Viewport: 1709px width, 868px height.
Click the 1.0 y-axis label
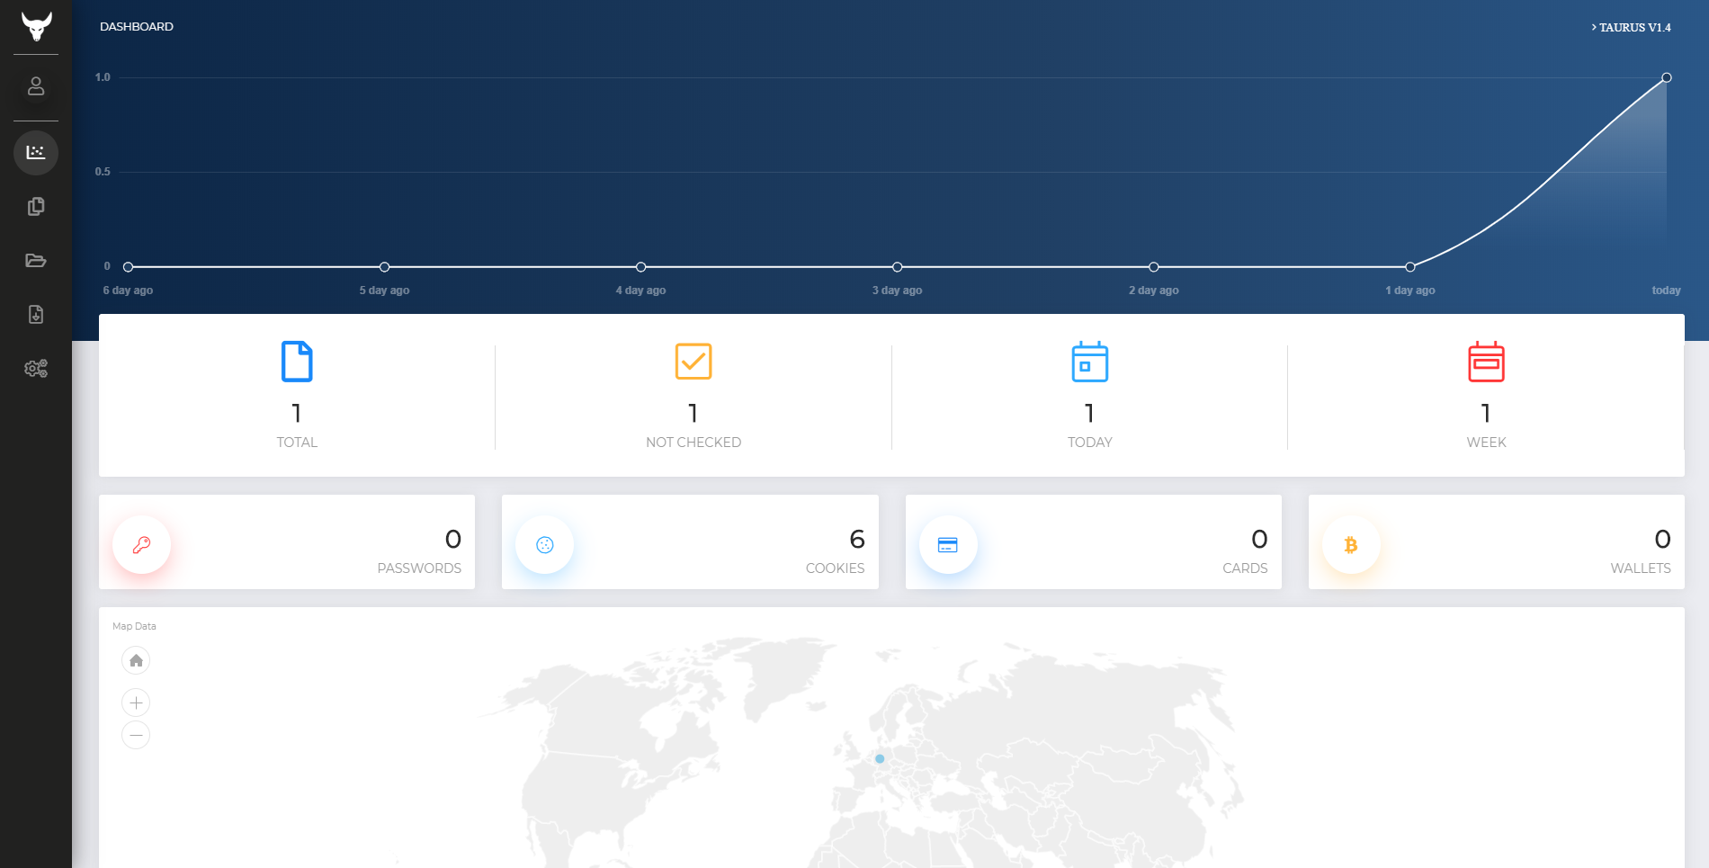click(103, 77)
